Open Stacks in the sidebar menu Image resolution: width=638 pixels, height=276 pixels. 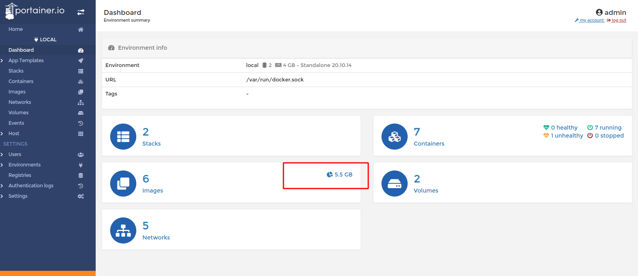click(x=16, y=71)
